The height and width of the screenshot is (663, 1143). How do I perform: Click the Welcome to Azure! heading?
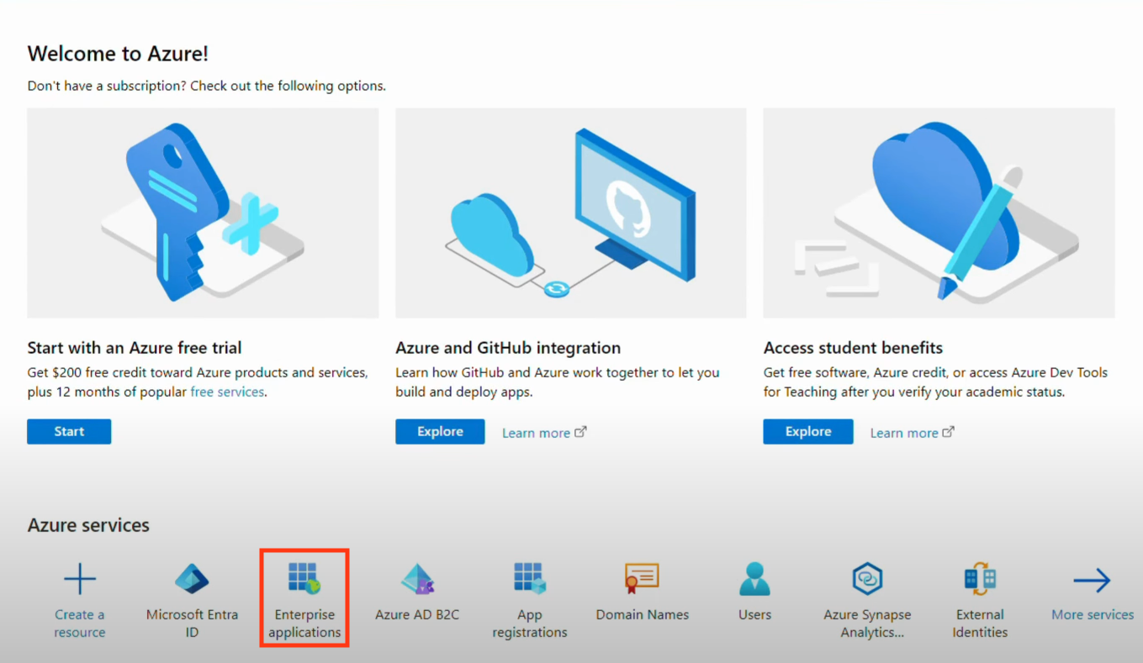(118, 54)
